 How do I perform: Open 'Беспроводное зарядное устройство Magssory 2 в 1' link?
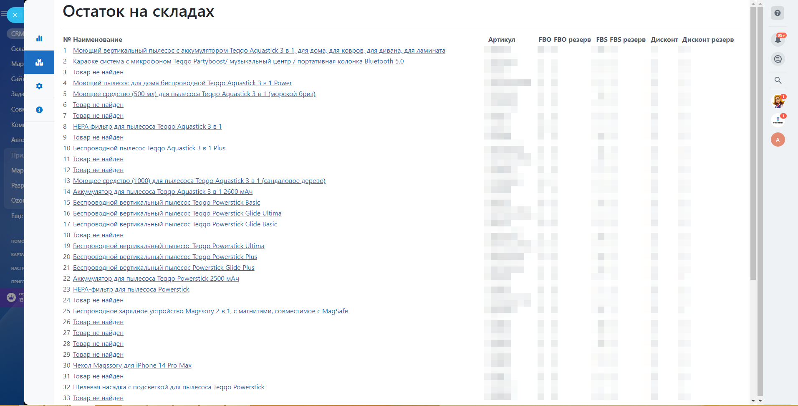210,311
